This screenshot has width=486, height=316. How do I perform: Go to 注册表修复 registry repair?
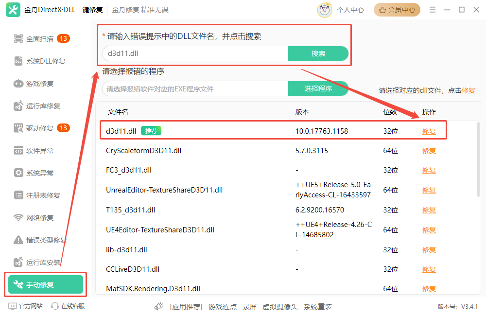37,195
